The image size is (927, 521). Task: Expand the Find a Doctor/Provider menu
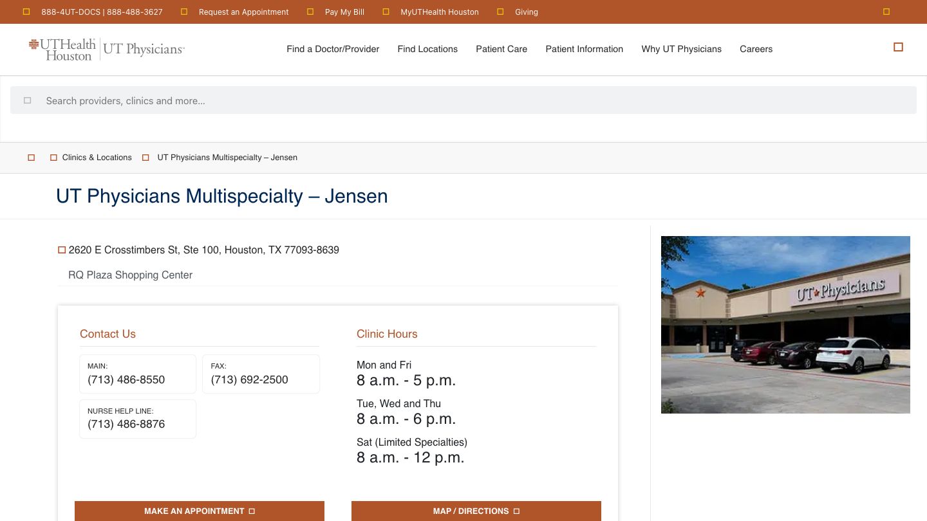tap(333, 49)
